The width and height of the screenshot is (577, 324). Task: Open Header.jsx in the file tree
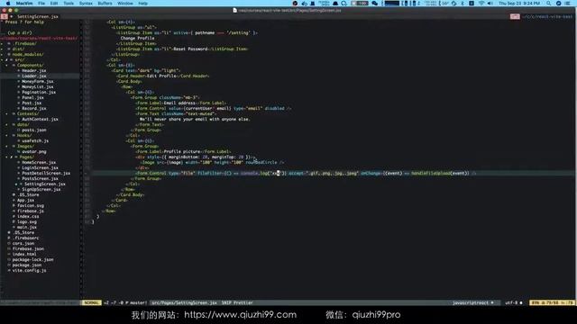click(x=34, y=70)
